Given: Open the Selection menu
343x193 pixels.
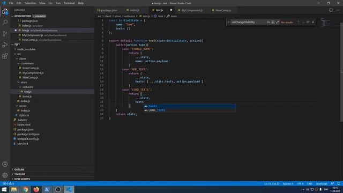Looking at the screenshot, I should click(30, 3).
